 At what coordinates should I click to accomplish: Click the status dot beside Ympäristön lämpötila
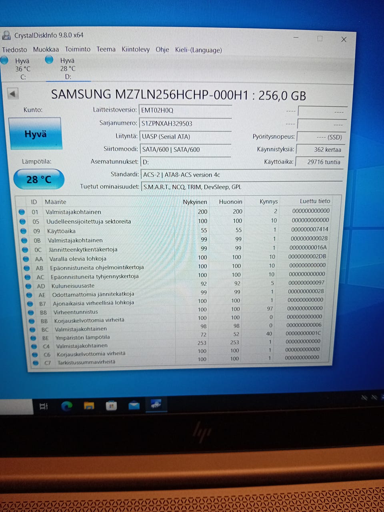pos(33,338)
